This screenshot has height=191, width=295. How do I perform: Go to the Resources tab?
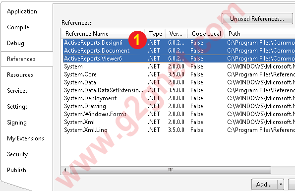coord(20,75)
